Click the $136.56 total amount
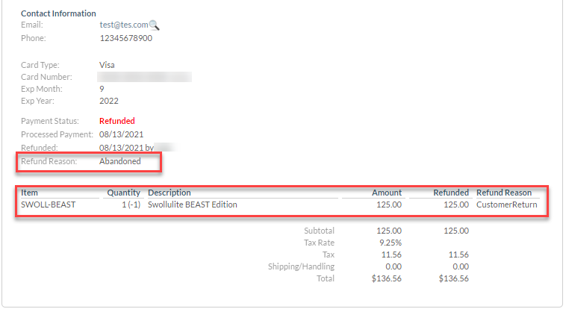This screenshot has height=309, width=566. coord(386,278)
